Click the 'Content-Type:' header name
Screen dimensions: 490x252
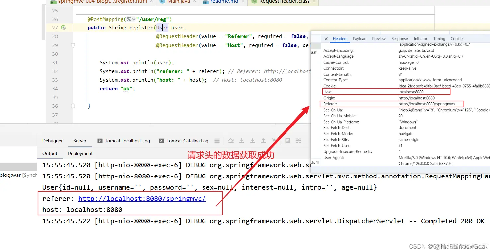click(x=336, y=80)
